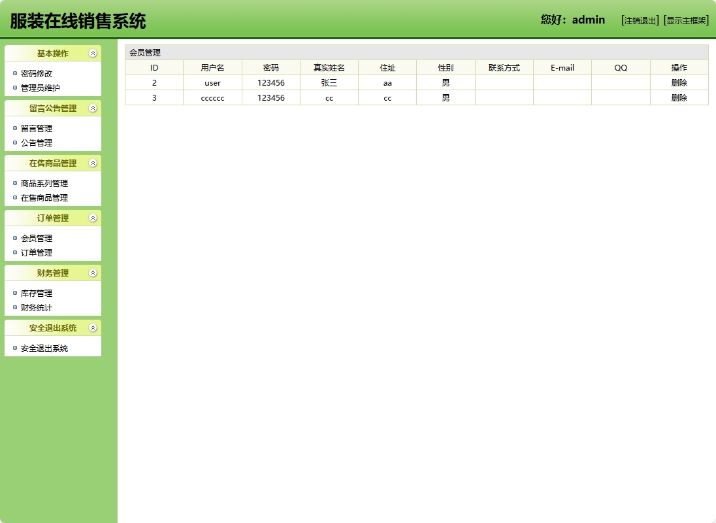The width and height of the screenshot is (716, 523).
Task: Click the ID column header
Action: (154, 67)
